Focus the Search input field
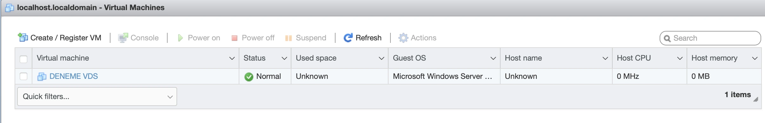 (710, 38)
